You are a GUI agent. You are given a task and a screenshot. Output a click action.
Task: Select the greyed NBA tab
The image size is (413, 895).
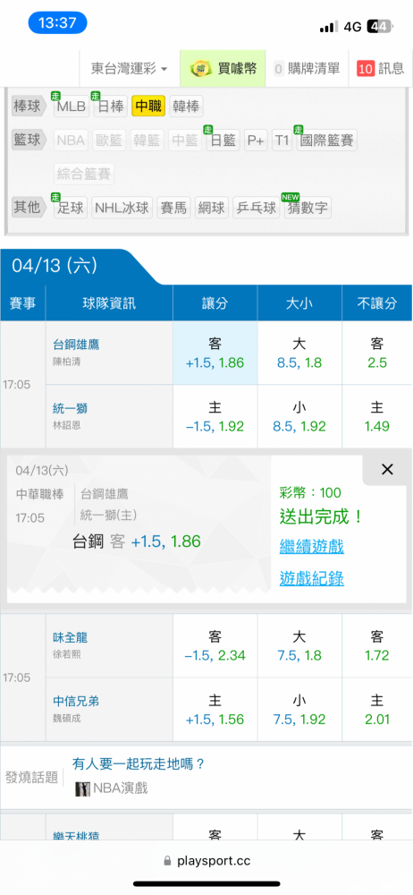(72, 141)
